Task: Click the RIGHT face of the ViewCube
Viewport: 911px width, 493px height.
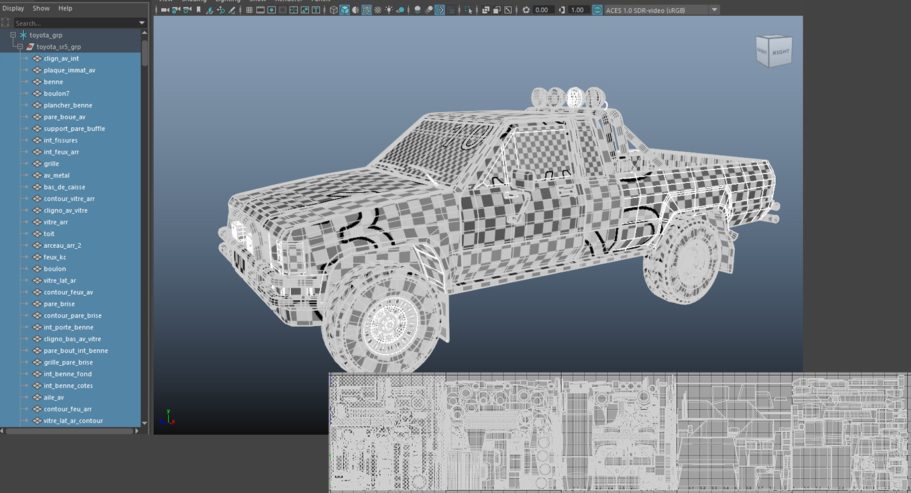Action: [780, 52]
